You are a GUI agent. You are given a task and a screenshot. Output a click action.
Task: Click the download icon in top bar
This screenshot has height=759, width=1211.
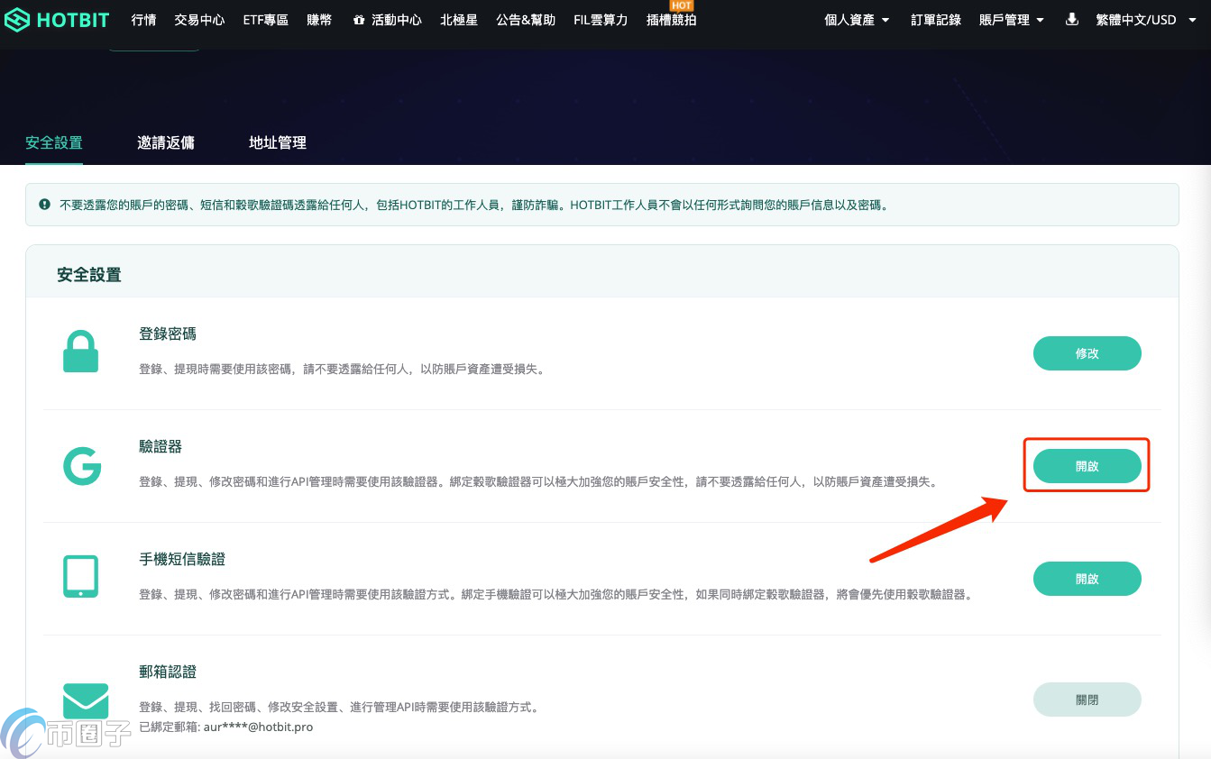pos(1071,19)
